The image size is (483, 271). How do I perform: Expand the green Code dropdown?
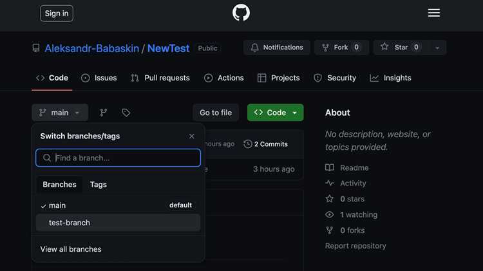[x=276, y=113]
